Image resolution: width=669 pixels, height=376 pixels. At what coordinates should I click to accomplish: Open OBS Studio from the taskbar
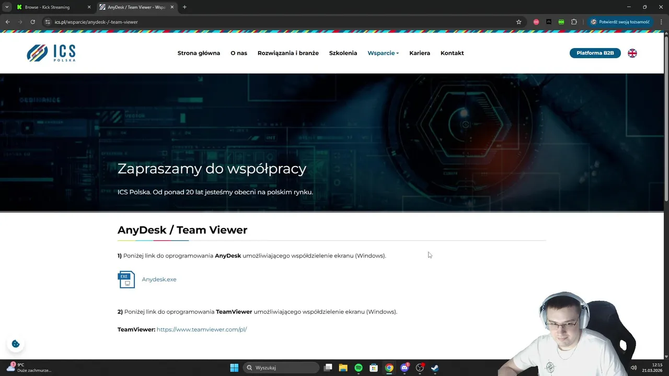pyautogui.click(x=420, y=368)
